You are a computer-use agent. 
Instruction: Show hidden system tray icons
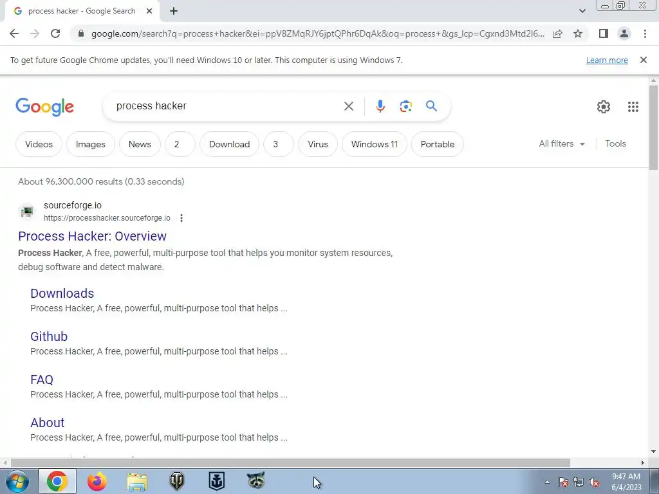(x=547, y=482)
